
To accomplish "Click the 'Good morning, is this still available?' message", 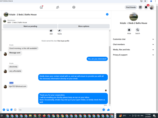I will click(x=23, y=48).
